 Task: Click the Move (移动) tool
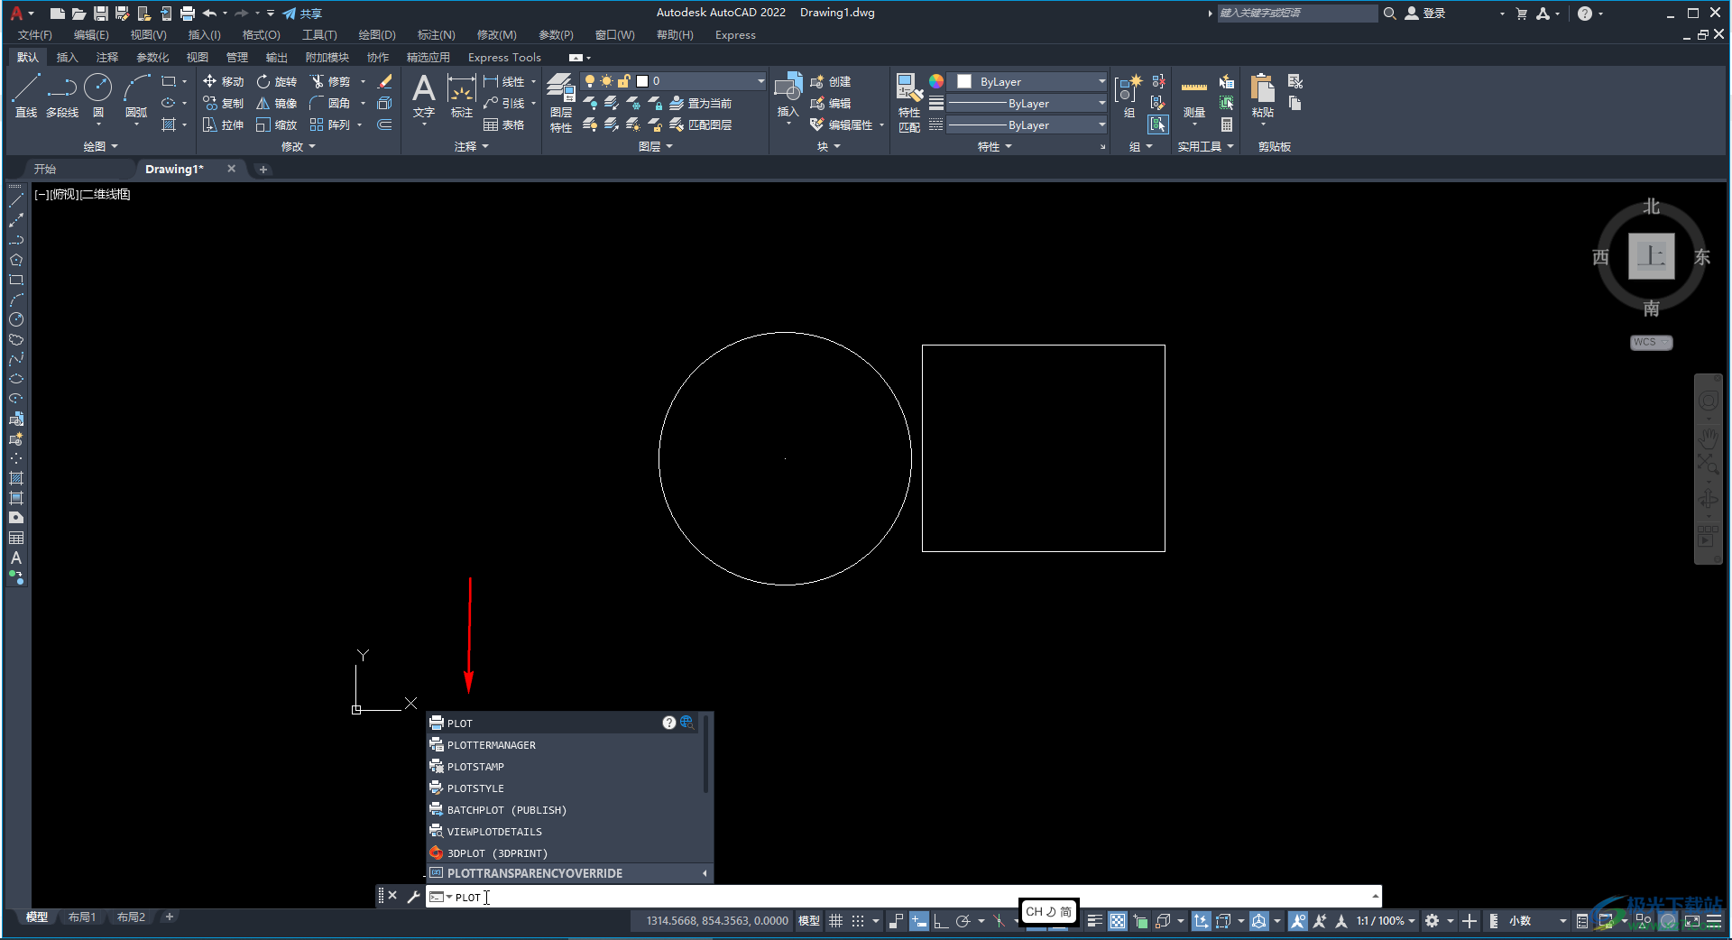click(x=223, y=81)
